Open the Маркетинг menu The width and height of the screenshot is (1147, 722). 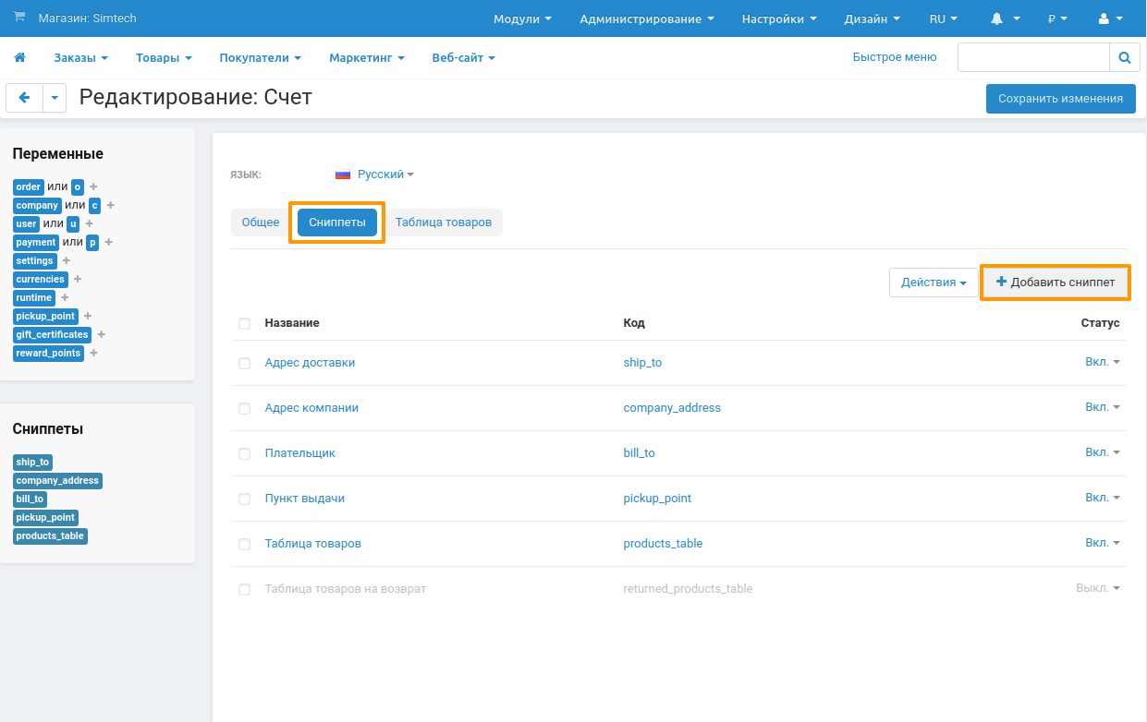coord(366,57)
